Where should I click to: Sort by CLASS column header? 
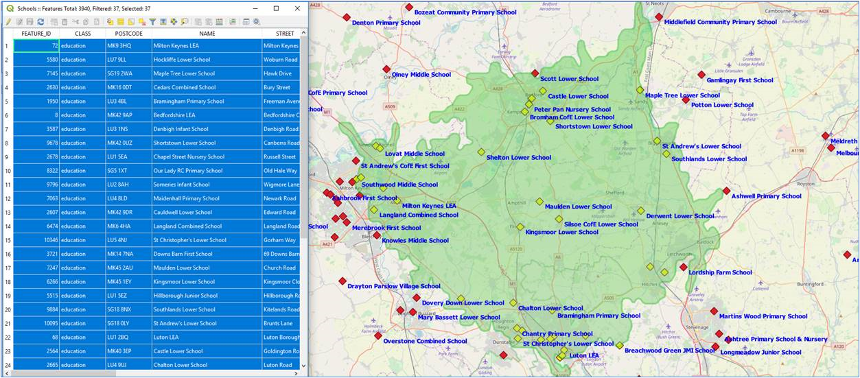(82, 33)
